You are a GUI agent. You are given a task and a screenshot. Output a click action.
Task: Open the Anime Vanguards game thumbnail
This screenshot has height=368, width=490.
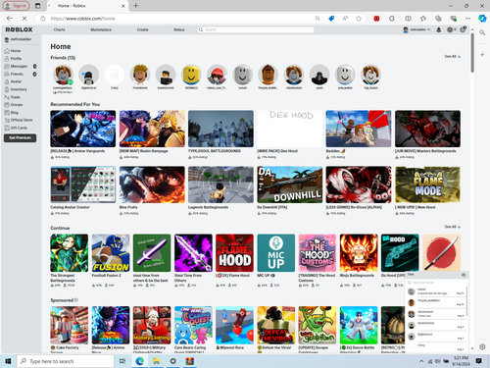click(x=83, y=129)
